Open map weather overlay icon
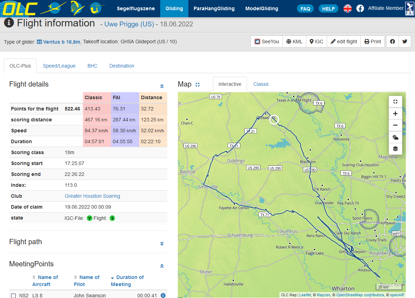Image resolution: width=415 pixels, height=298 pixels. coord(395,137)
